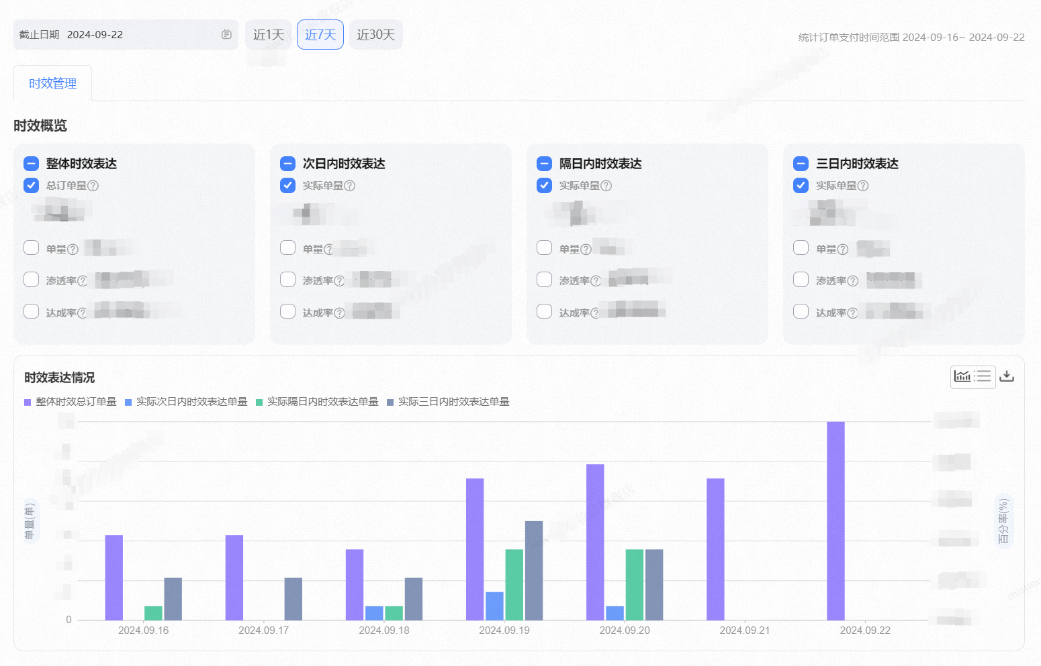Open help icon for 三日内时效表达 实际单量
1041x666 pixels.
pos(863,186)
